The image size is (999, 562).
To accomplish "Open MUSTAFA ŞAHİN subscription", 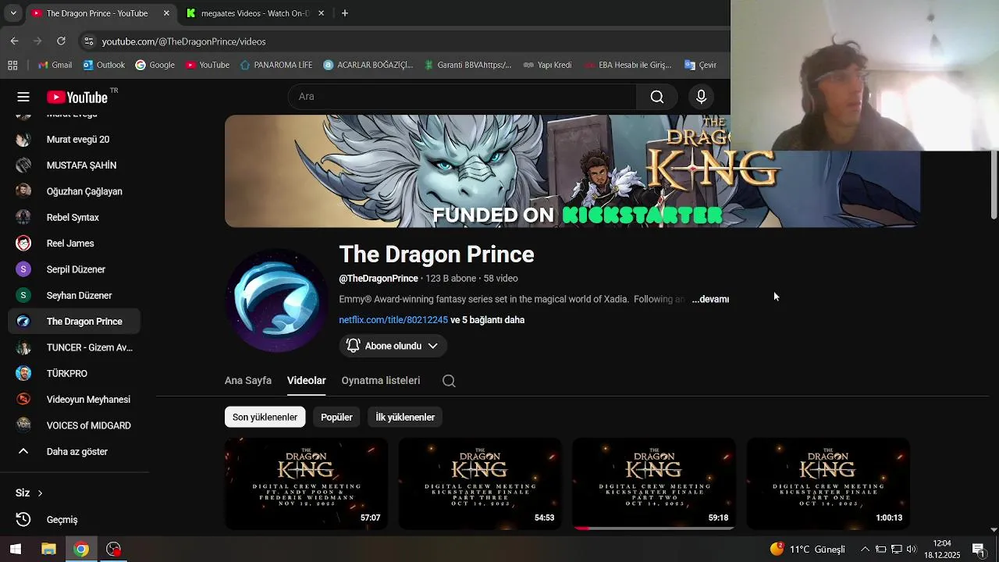I will pyautogui.click(x=74, y=165).
